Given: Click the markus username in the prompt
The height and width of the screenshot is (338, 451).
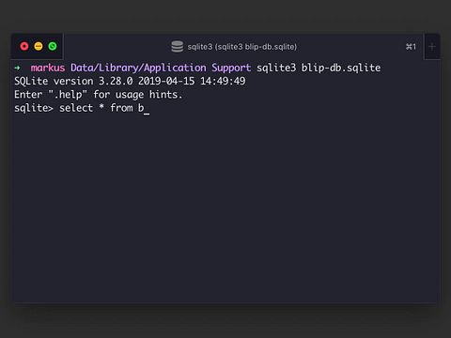Looking at the screenshot, I should point(48,68).
